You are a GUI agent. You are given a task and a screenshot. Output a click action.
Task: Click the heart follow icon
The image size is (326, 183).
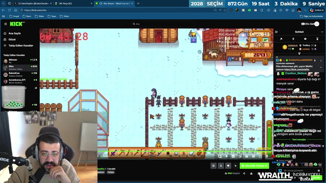point(228,166)
